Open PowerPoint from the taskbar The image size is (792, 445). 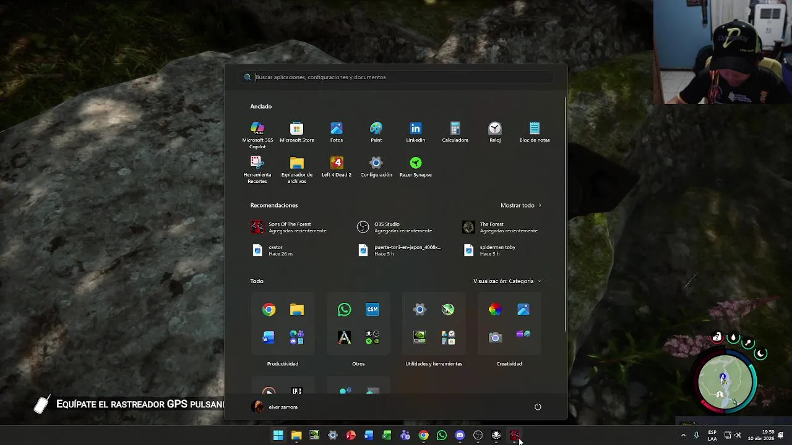(351, 436)
